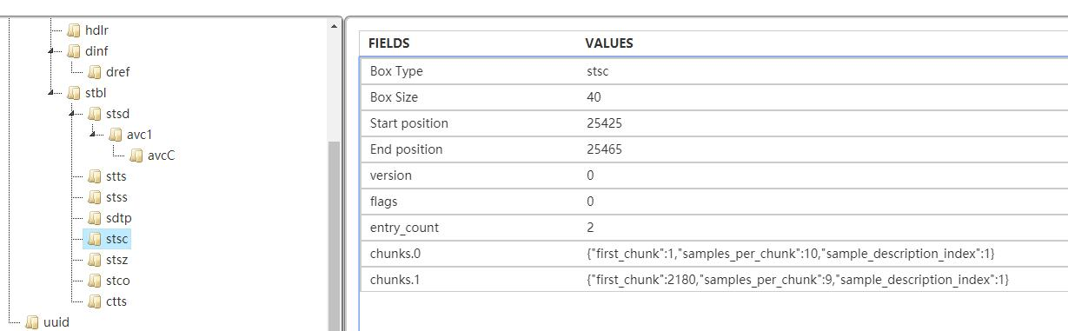Viewport: 1068px width, 331px height.
Task: Click the stts box folder icon
Action: click(x=95, y=176)
